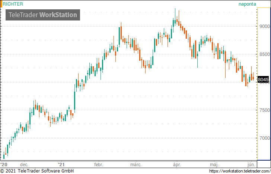Click the 'febr.' date axis label
Screen dimensions: 271x174
[99, 164]
